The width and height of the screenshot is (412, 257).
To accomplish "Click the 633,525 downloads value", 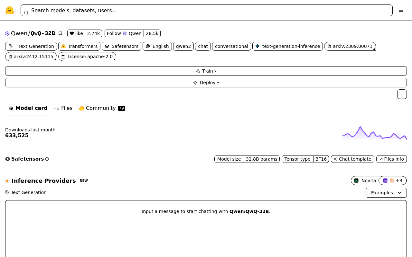I will 17,136.
